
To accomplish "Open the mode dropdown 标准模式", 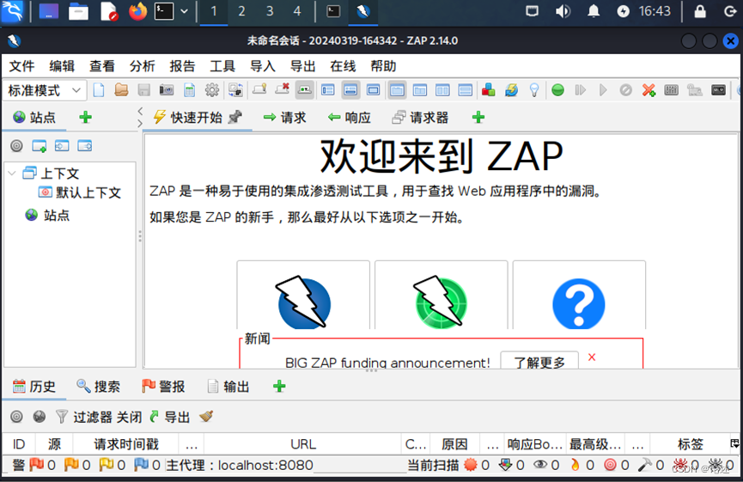I will 45,90.
